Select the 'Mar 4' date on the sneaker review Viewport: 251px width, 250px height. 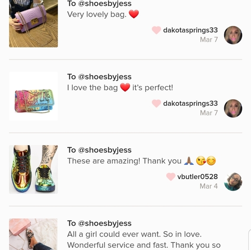209,186
